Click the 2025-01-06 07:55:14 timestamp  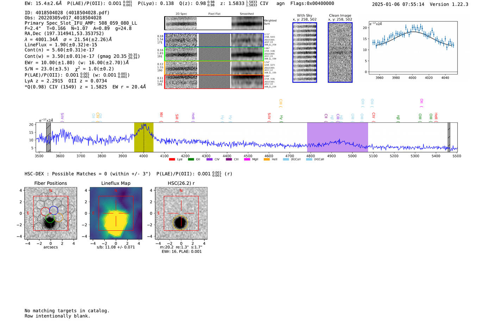[398, 4]
